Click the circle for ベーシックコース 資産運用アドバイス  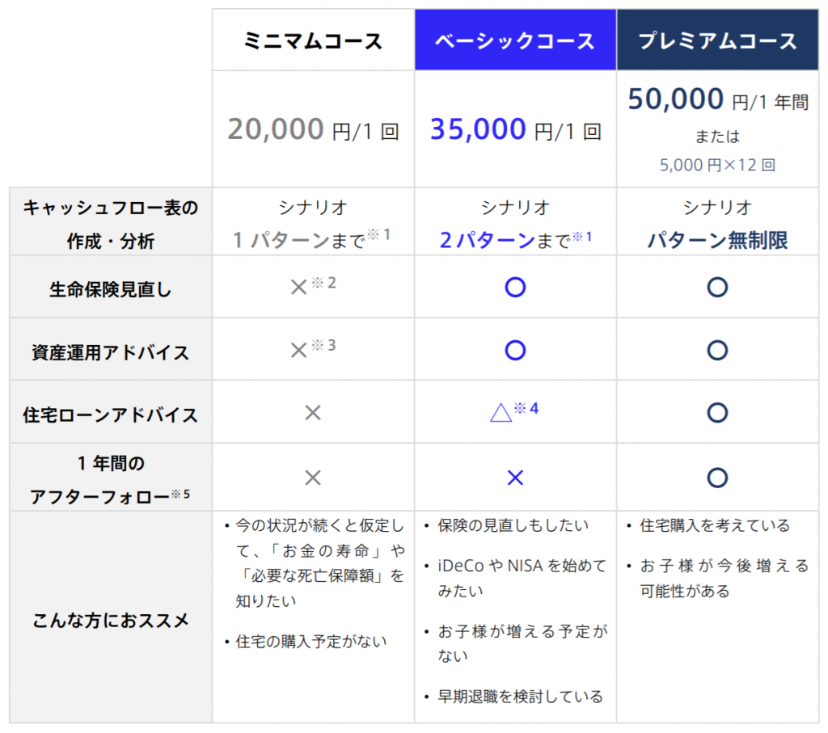click(x=515, y=350)
